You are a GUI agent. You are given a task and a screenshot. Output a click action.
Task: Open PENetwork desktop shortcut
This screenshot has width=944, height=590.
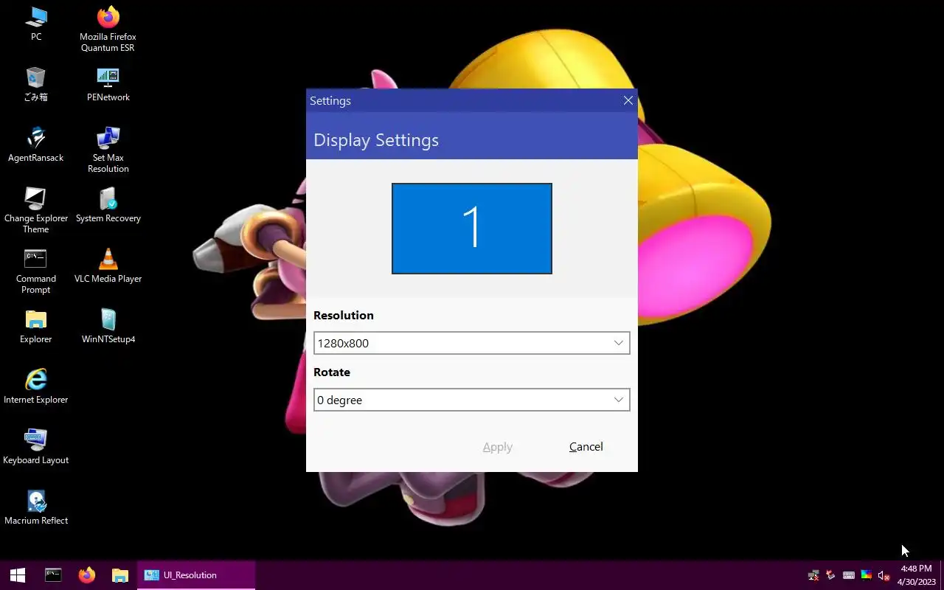pyautogui.click(x=108, y=84)
